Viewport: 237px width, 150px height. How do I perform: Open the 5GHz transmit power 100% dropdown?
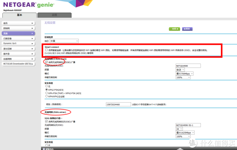point(183,137)
